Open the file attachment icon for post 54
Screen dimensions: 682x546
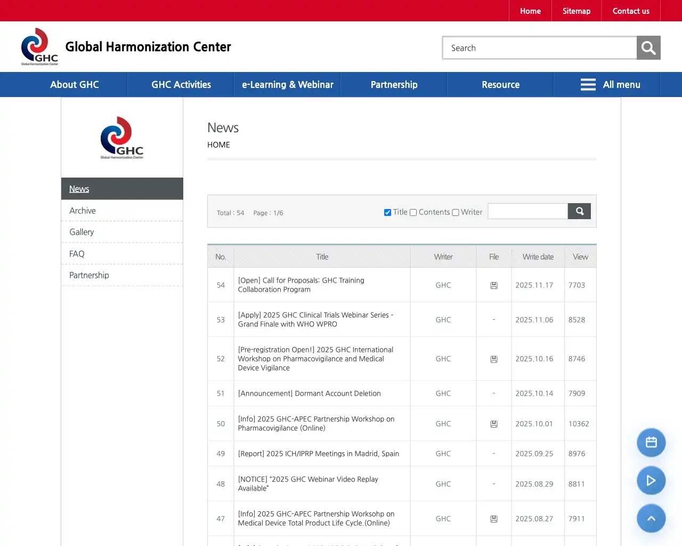(493, 285)
